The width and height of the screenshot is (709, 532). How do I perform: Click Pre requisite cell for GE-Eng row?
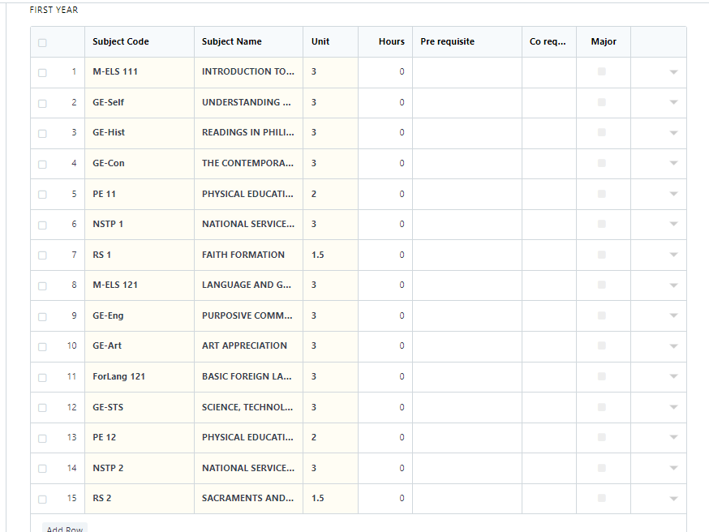[x=466, y=315]
